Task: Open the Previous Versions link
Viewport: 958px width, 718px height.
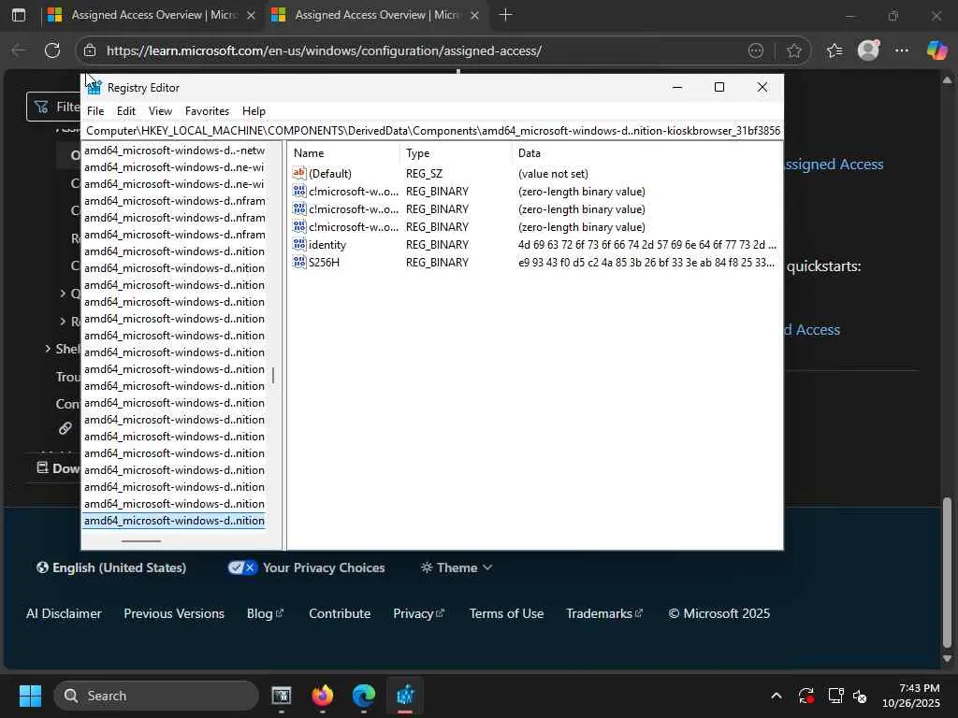Action: 174,613
